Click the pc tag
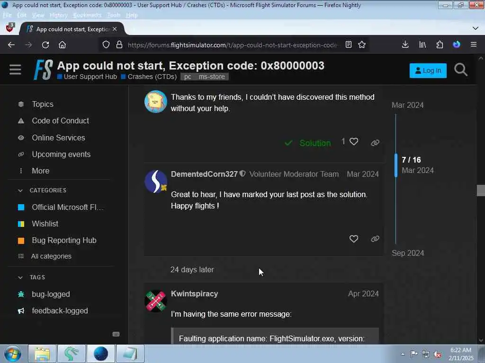Image resolution: width=485 pixels, height=363 pixels. point(188,77)
